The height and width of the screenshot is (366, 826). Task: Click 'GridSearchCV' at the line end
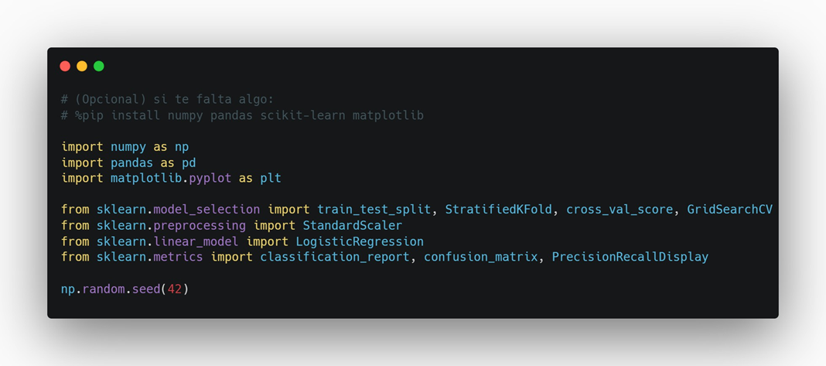point(729,210)
